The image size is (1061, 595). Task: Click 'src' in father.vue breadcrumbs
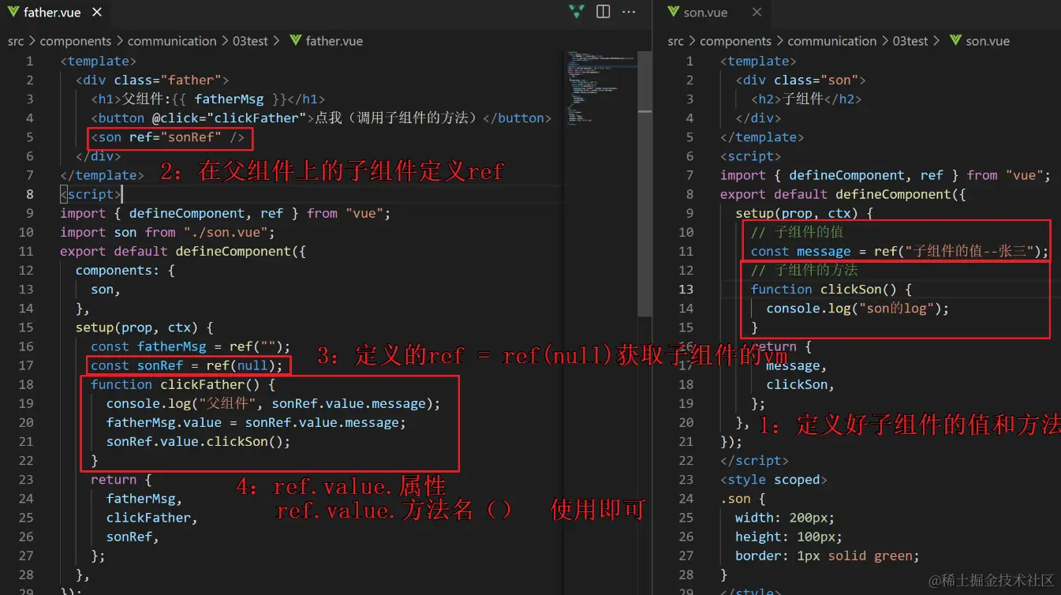pyautogui.click(x=16, y=41)
